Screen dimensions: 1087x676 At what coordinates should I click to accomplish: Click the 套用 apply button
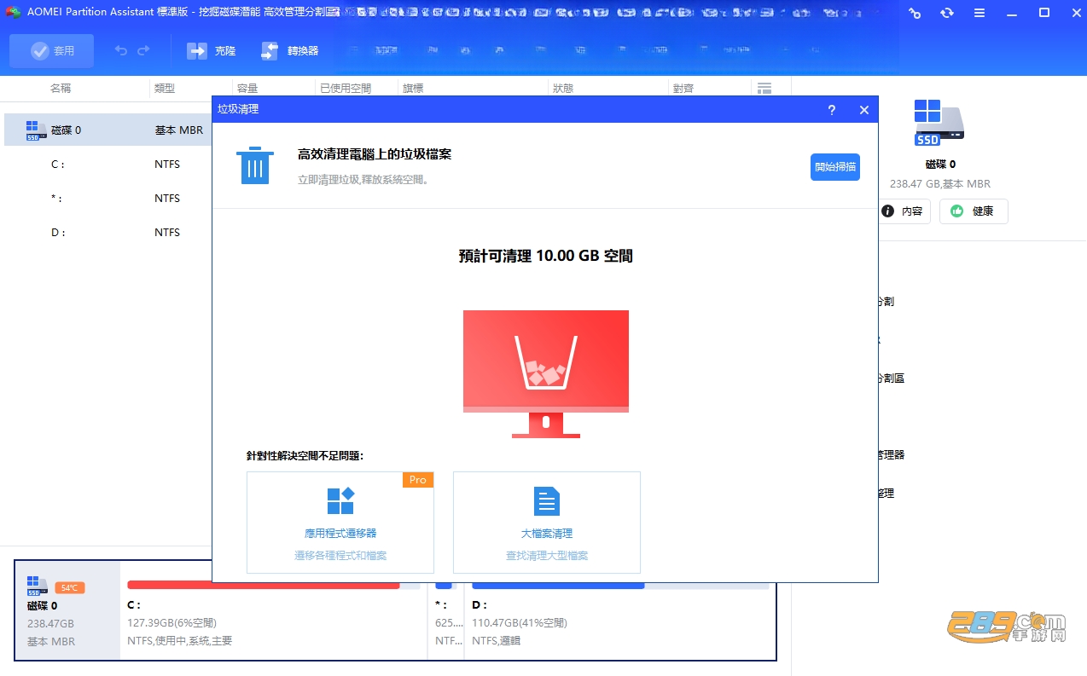click(x=51, y=51)
